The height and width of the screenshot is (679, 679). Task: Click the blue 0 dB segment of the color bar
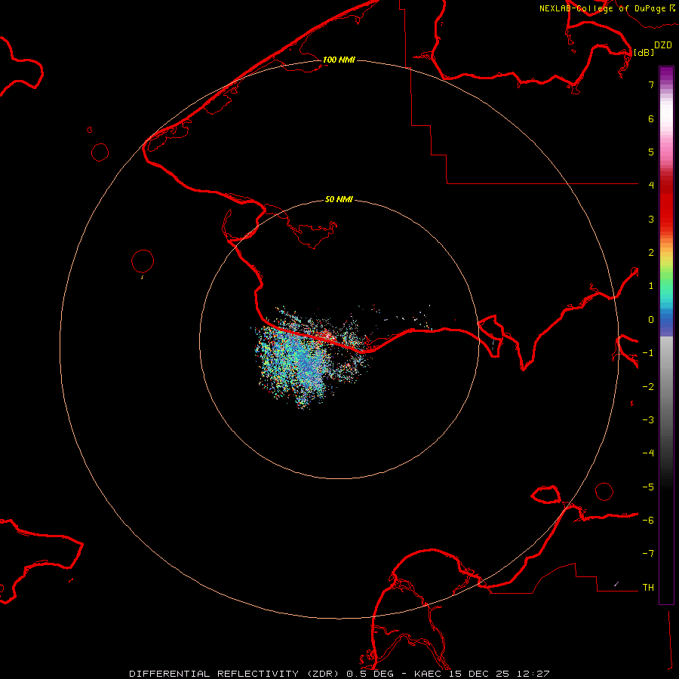[666, 321]
